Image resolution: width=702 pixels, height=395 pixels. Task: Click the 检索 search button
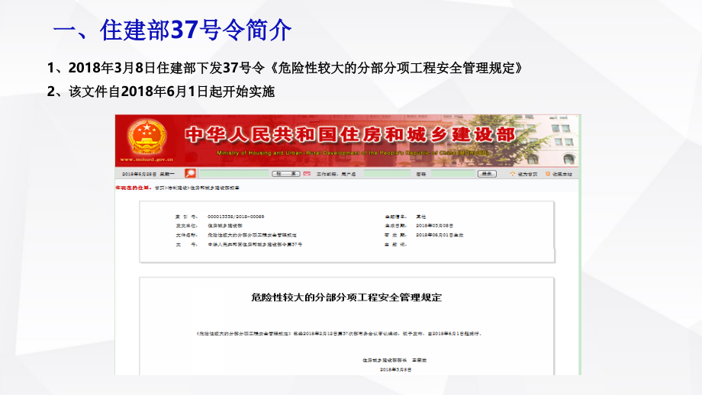click(285, 174)
